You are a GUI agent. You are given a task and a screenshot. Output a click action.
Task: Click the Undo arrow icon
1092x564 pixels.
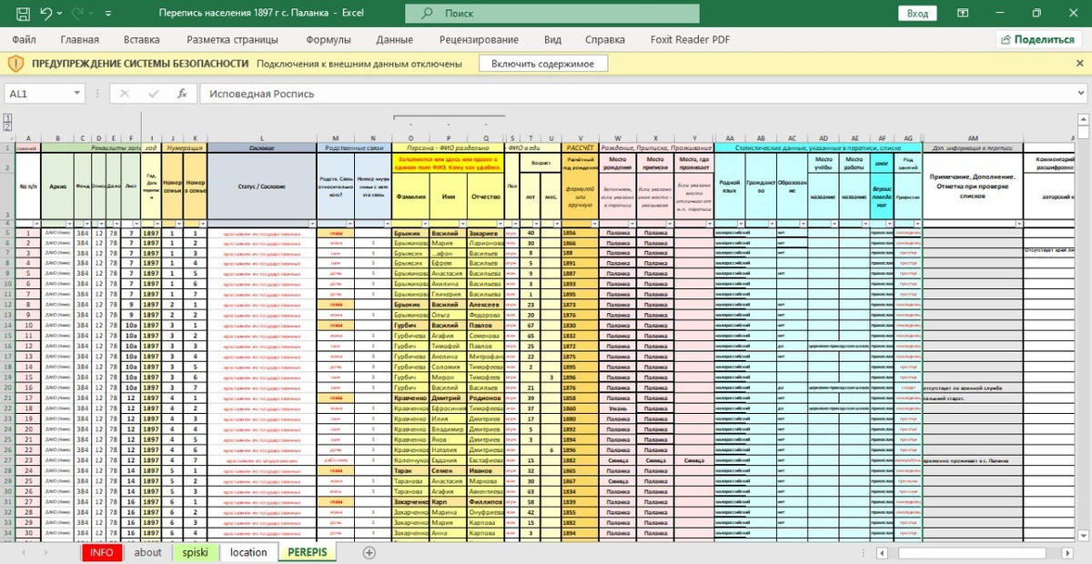[46, 14]
